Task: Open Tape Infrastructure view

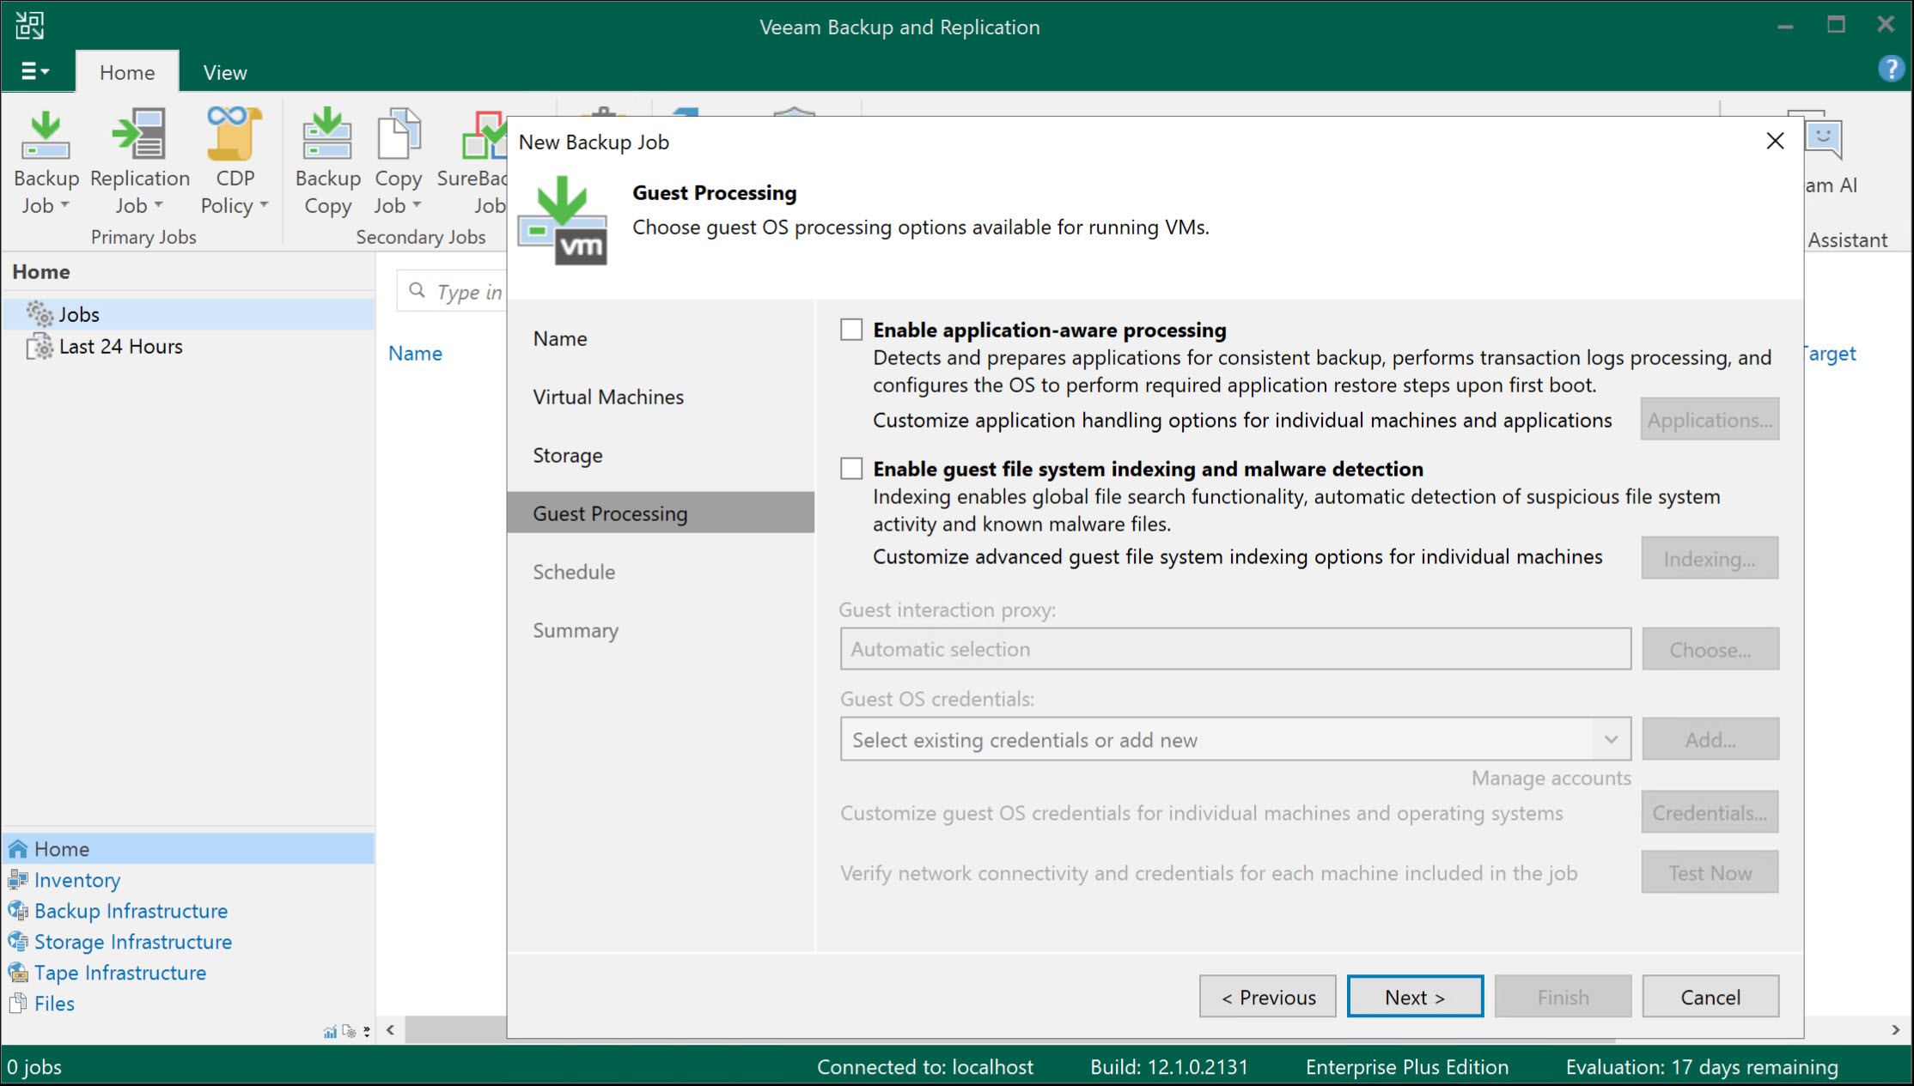Action: 119,972
